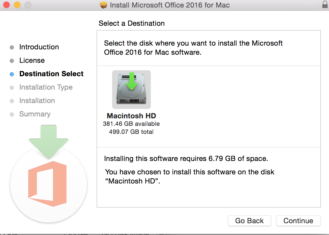Click the "Install Microsoft Office 2016 for Mac" window title

170,5
